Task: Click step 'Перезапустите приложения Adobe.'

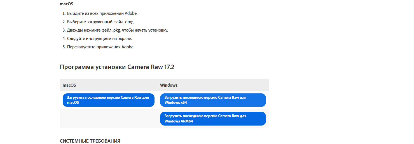Action: tap(101, 47)
